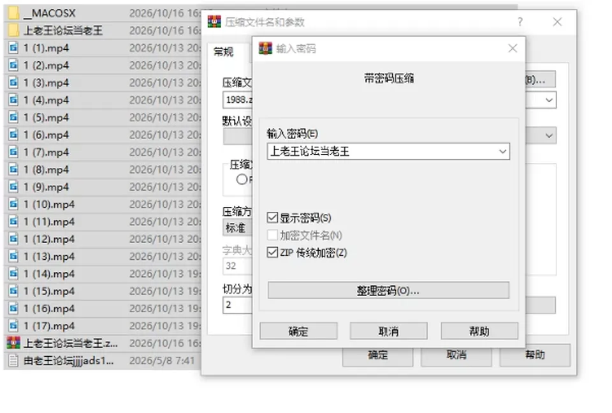Click the 上老王论坛当老王 folder icon

pyautogui.click(x=13, y=30)
